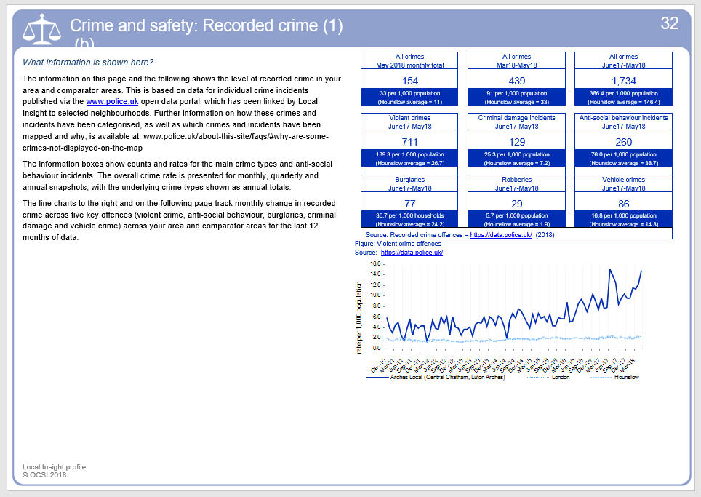Click the '25.3 per 1,000 population' rate cell
The width and height of the screenshot is (701, 497).
coord(516,159)
